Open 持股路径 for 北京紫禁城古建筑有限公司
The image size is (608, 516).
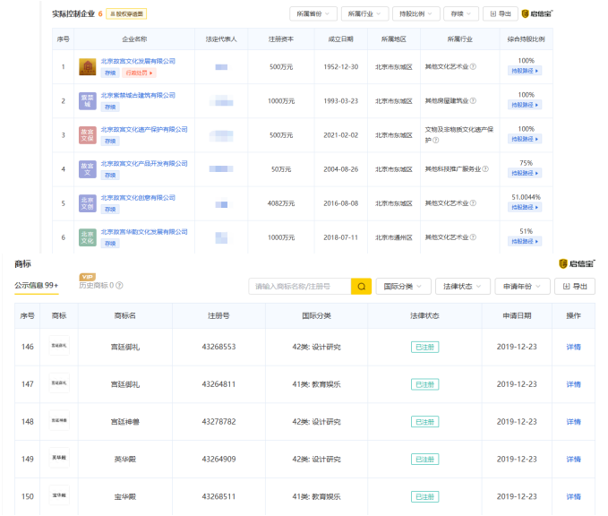[x=525, y=105]
